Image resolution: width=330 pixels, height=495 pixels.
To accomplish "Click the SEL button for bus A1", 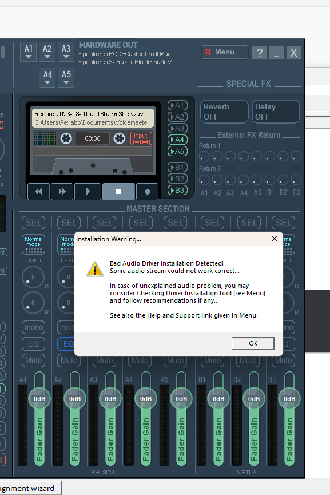I will pos(33,223).
